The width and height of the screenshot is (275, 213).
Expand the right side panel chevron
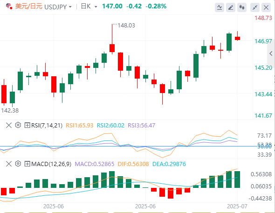tap(271, 53)
